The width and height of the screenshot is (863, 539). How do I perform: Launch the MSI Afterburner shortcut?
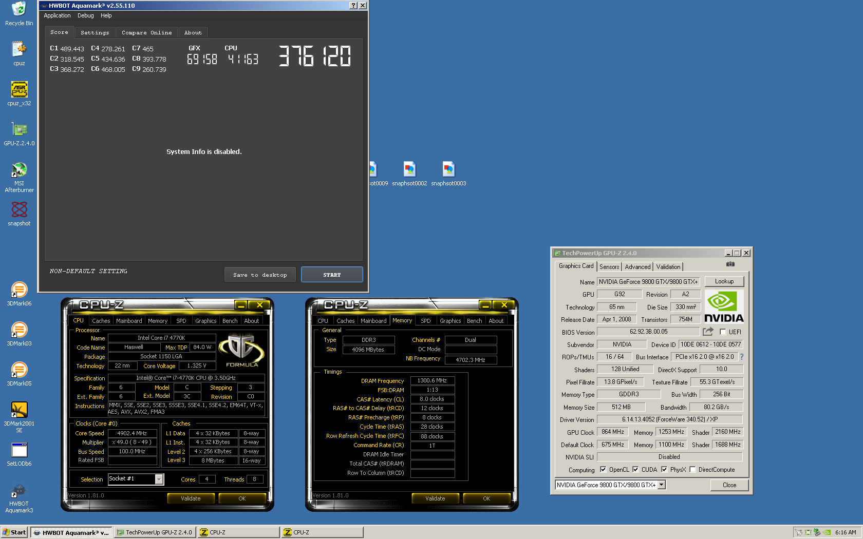[19, 177]
